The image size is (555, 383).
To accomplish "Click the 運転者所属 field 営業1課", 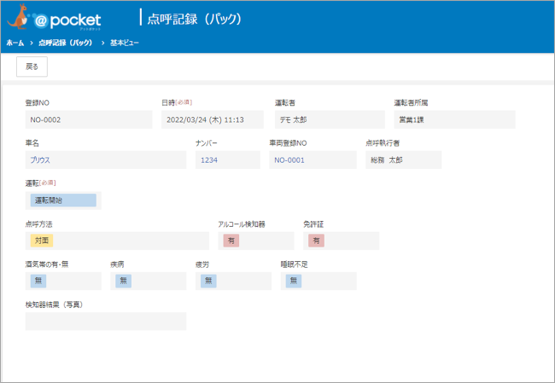I will [x=455, y=119].
